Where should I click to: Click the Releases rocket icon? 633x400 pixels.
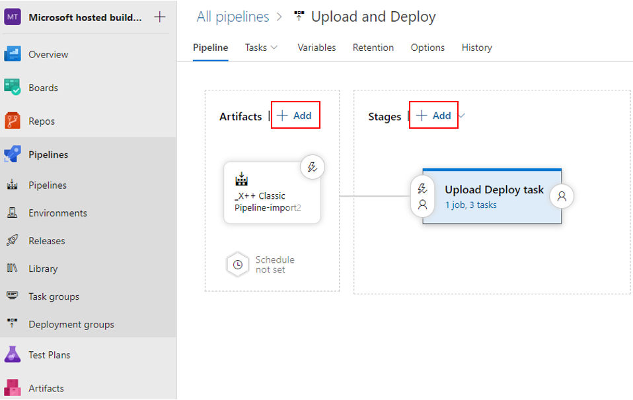pos(12,240)
